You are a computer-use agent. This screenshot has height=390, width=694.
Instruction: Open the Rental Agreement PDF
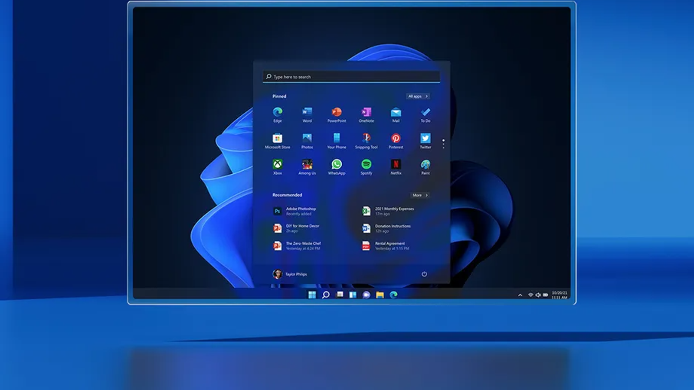(386, 246)
